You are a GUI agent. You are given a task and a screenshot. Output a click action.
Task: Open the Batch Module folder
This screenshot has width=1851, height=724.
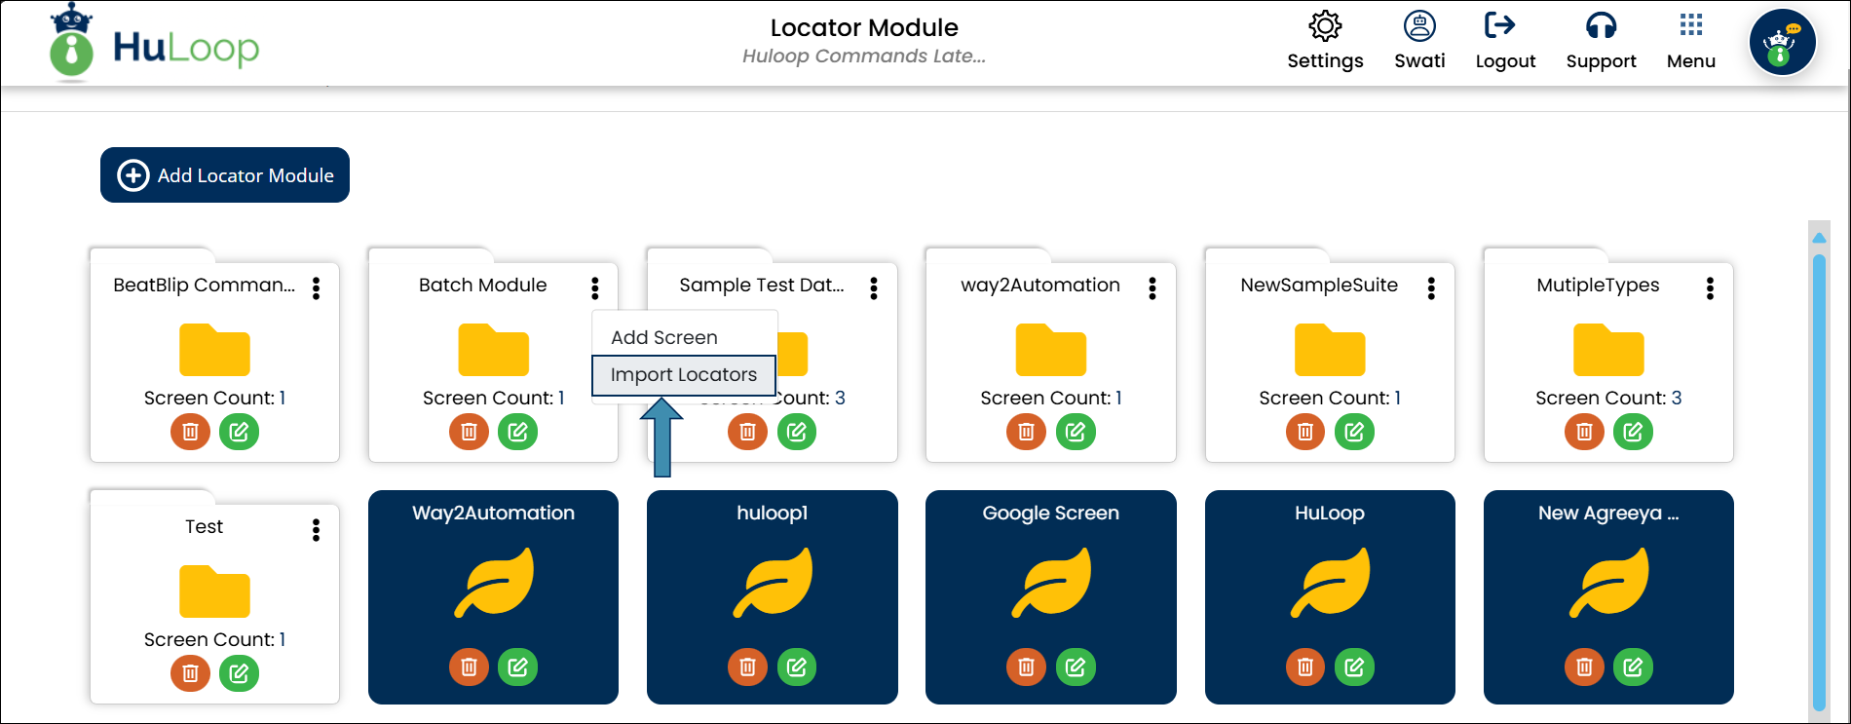pyautogui.click(x=494, y=350)
